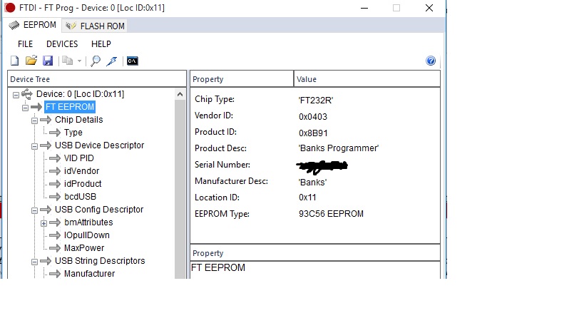Click the Manufacturer Desc value 'Banks'

(312, 183)
